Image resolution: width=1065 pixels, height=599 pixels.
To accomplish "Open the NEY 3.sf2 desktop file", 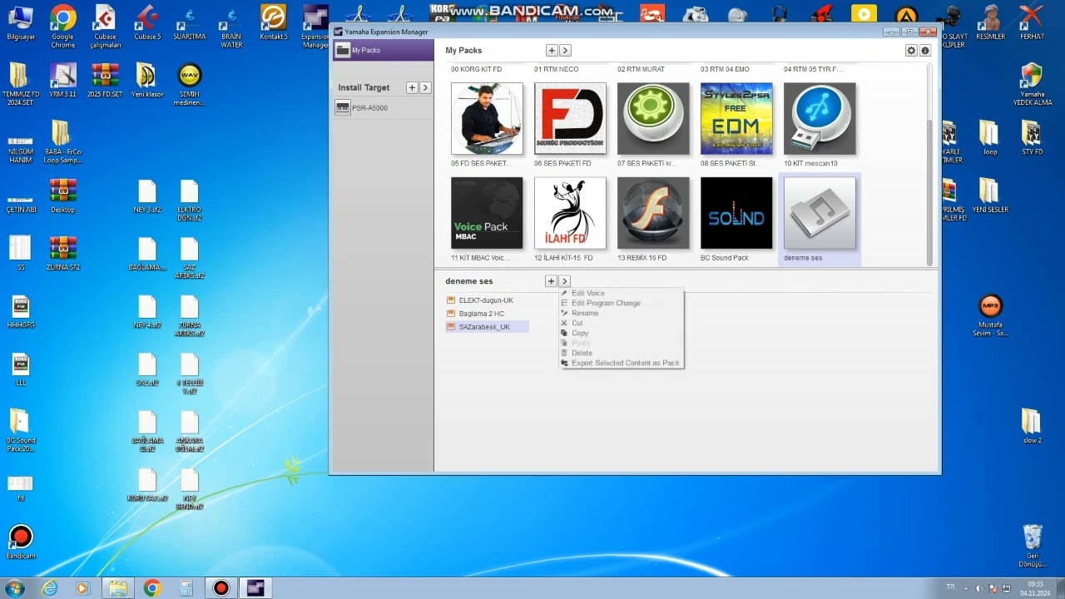I will click(x=147, y=196).
